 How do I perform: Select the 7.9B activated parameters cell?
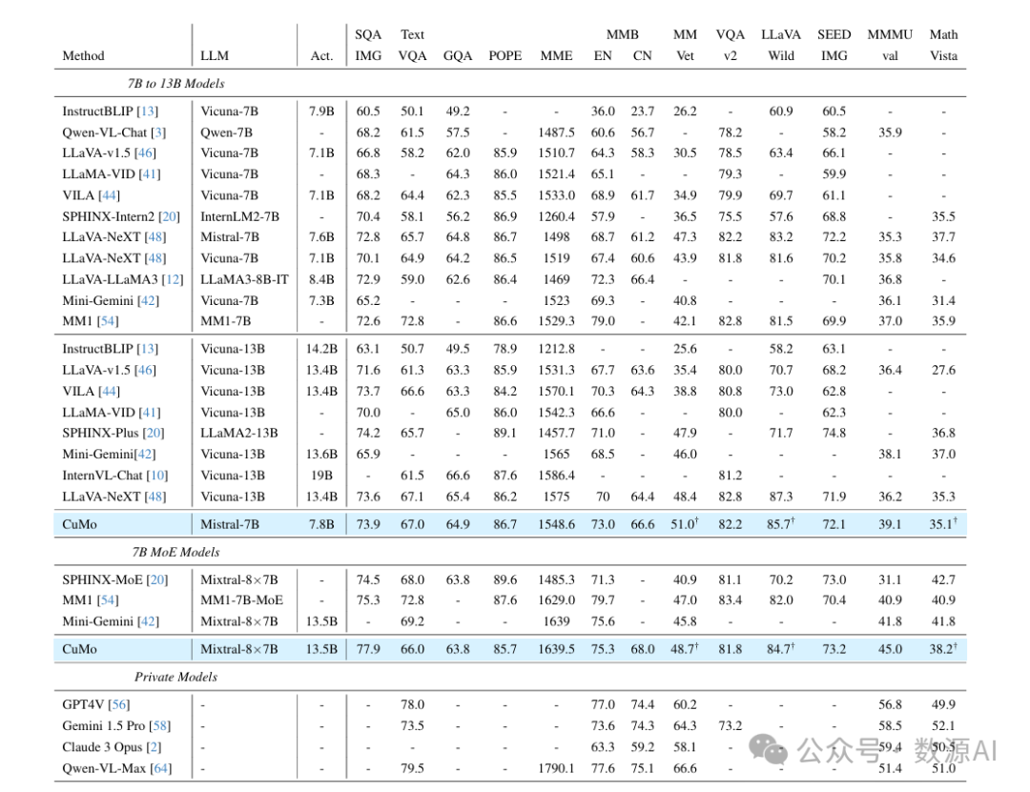click(x=322, y=112)
